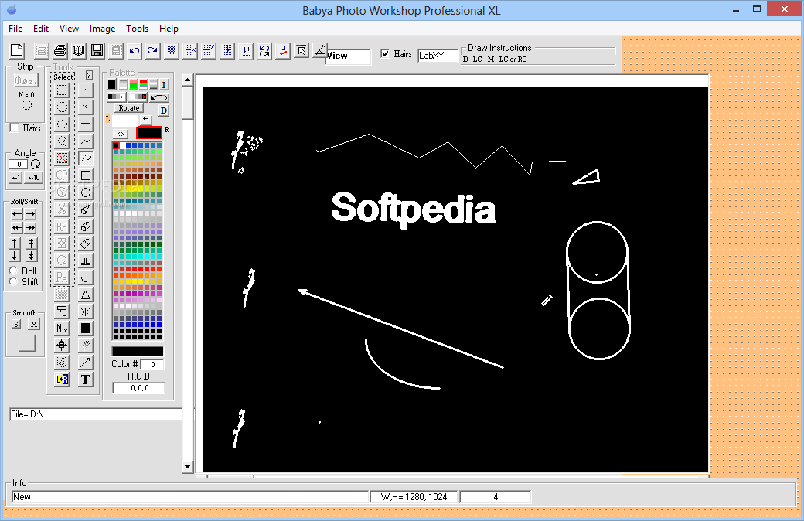The width and height of the screenshot is (804, 521).
Task: Save image with the floppy disk icon
Action: (97, 50)
